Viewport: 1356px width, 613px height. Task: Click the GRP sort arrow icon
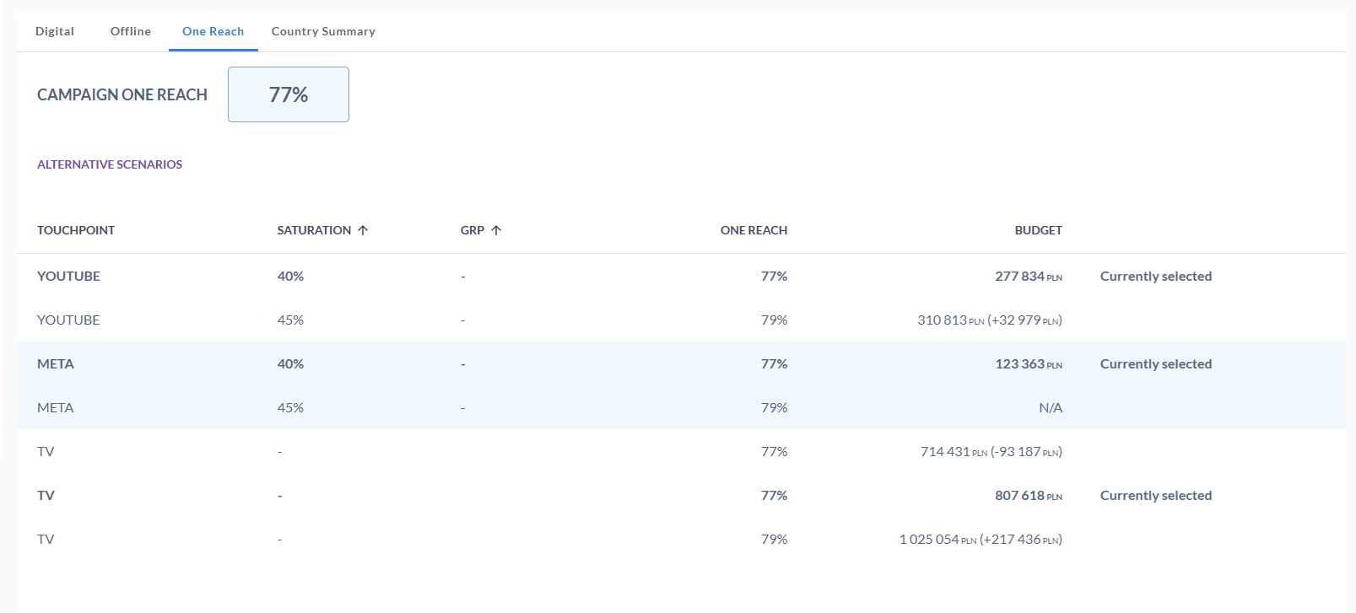(x=496, y=230)
